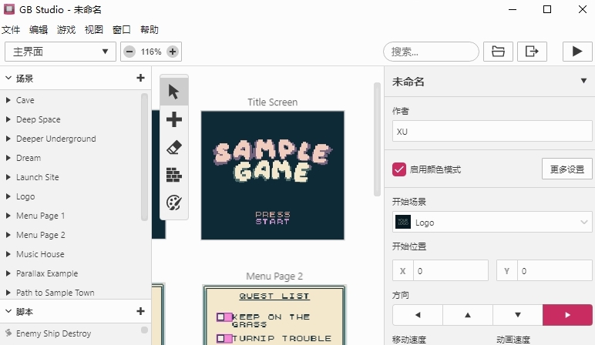Run the game with play button

click(x=577, y=52)
